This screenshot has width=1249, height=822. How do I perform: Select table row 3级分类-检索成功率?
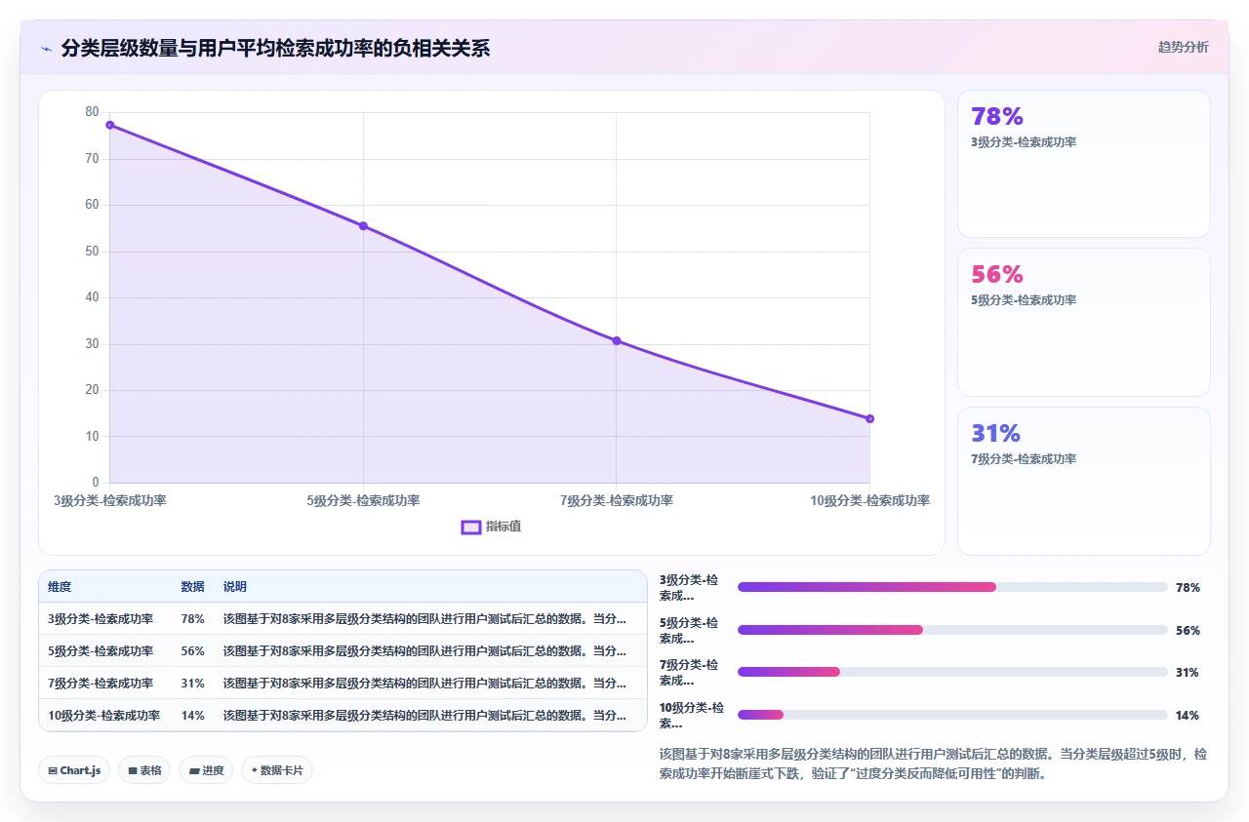(x=342, y=618)
